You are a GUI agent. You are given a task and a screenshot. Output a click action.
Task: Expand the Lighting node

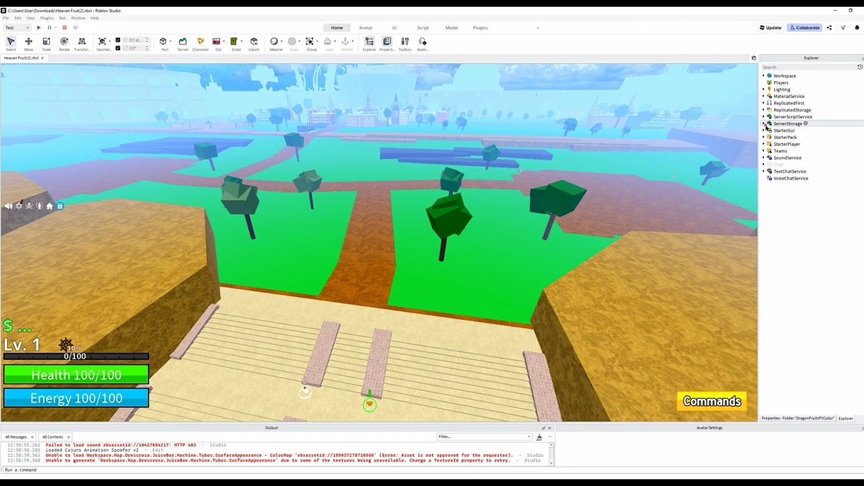(763, 89)
